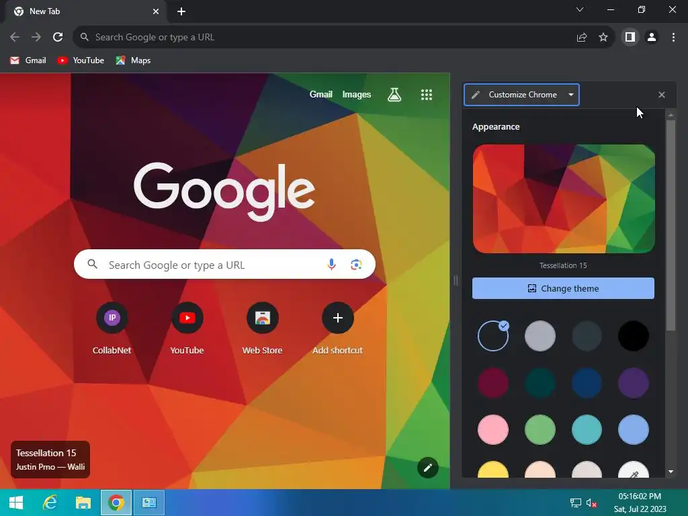Image resolution: width=688 pixels, height=516 pixels.
Task: Click the side panel resize handle
Action: pyautogui.click(x=456, y=280)
